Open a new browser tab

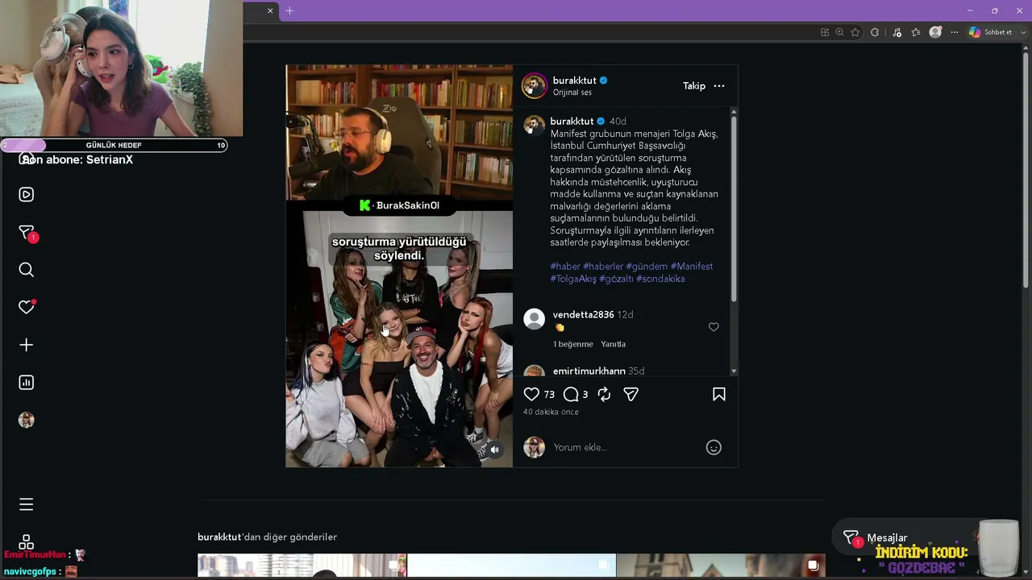289,10
